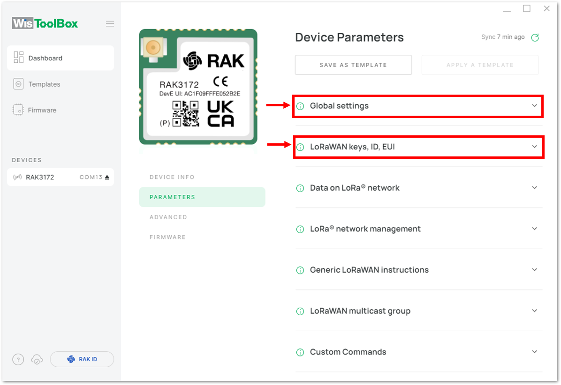
Task: Click the info icon beside LoRaWAN multicast group
Action: (x=300, y=311)
